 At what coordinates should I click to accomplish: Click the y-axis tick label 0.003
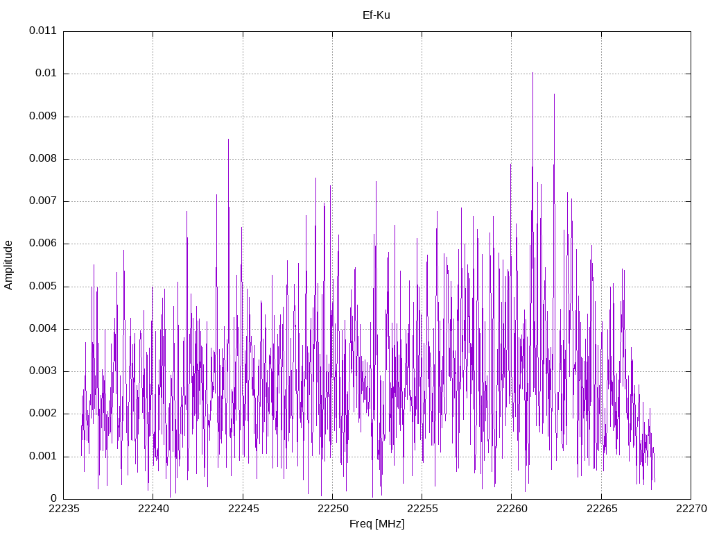(x=43, y=371)
